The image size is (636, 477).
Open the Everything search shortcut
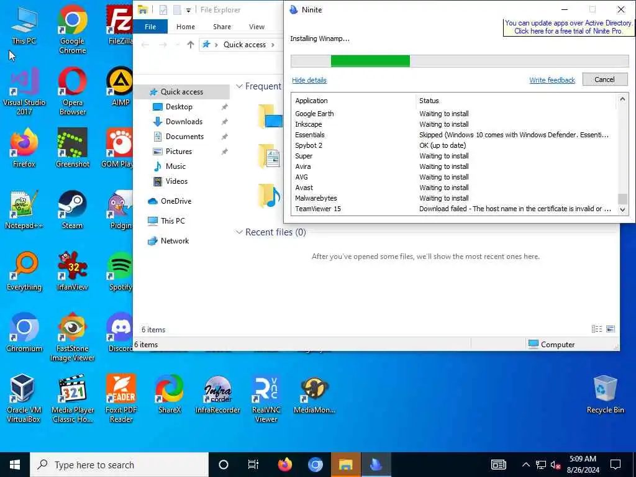click(24, 272)
